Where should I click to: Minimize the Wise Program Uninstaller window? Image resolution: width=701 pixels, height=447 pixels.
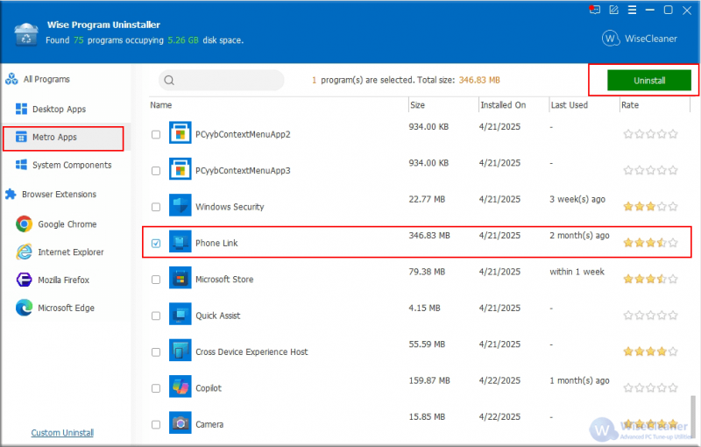pos(650,10)
